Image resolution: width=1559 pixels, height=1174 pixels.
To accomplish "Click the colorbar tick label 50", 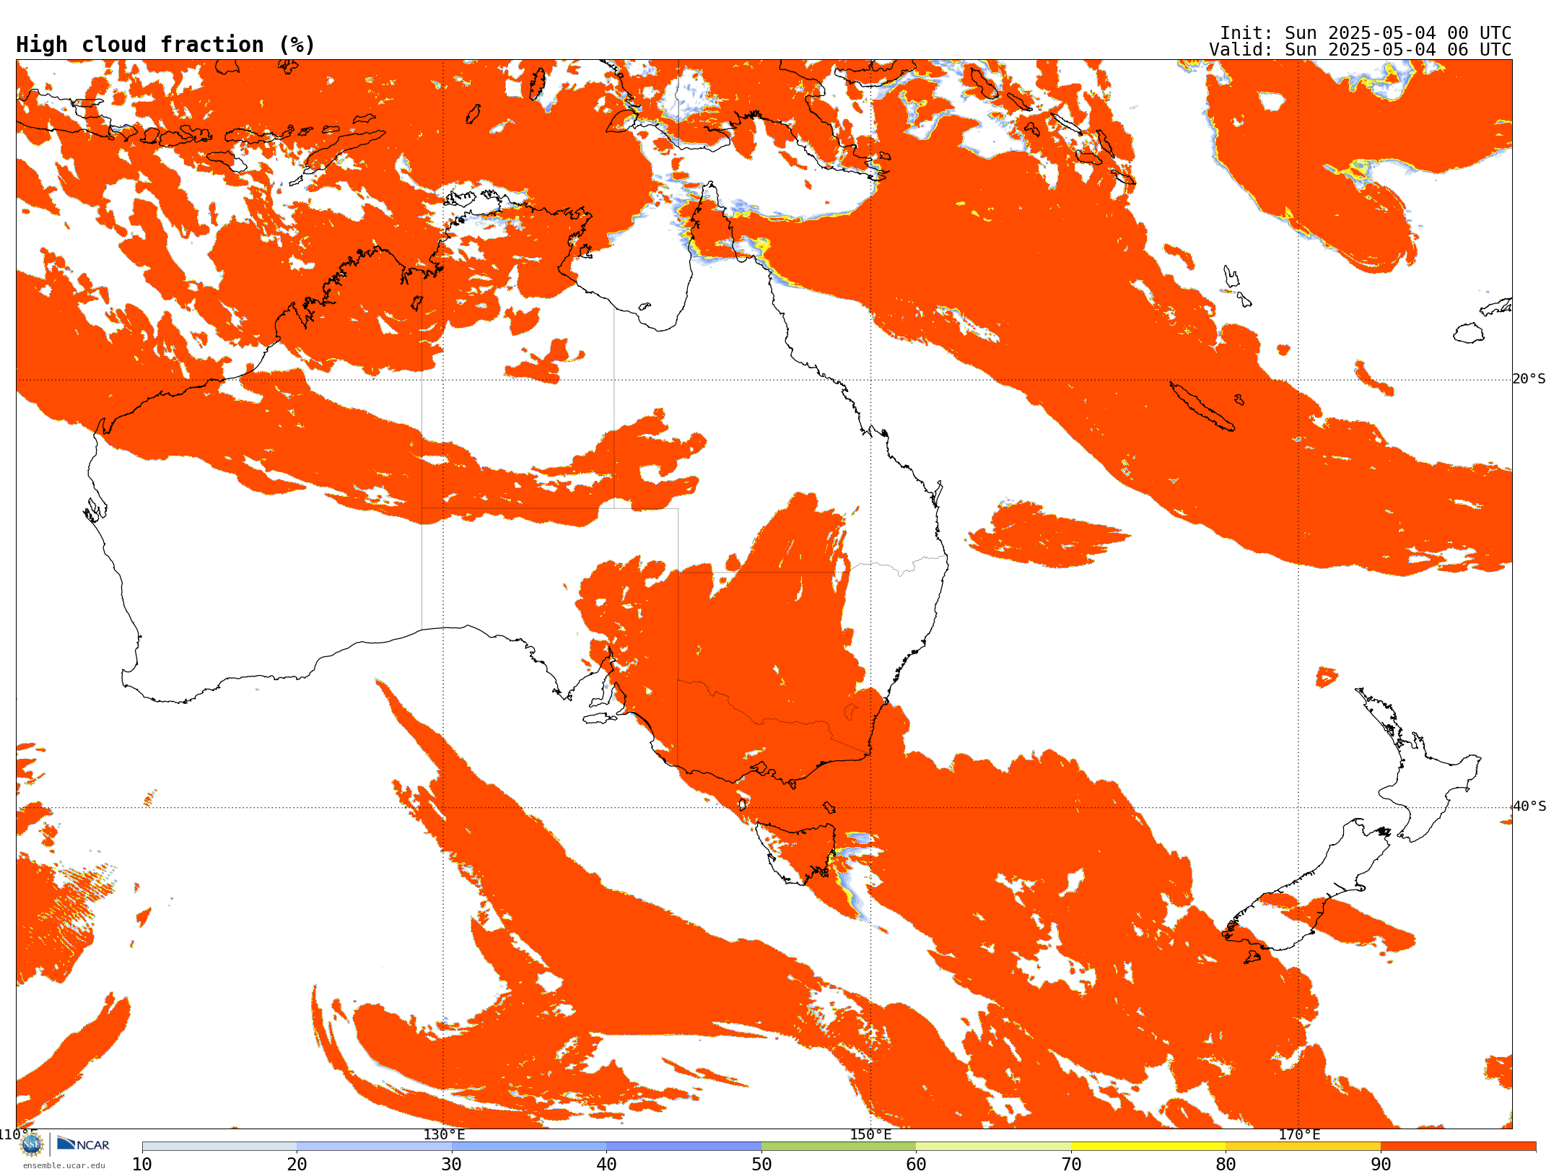I will [x=761, y=1164].
